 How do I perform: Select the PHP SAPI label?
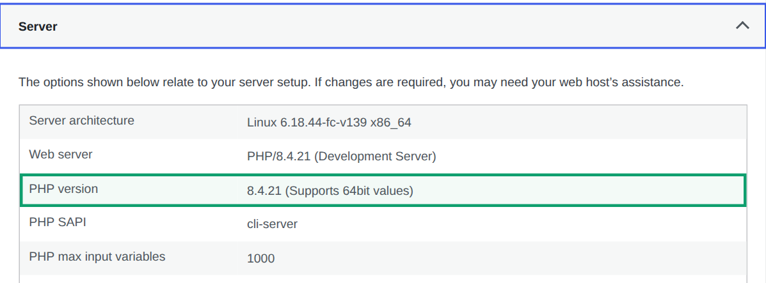(x=58, y=222)
